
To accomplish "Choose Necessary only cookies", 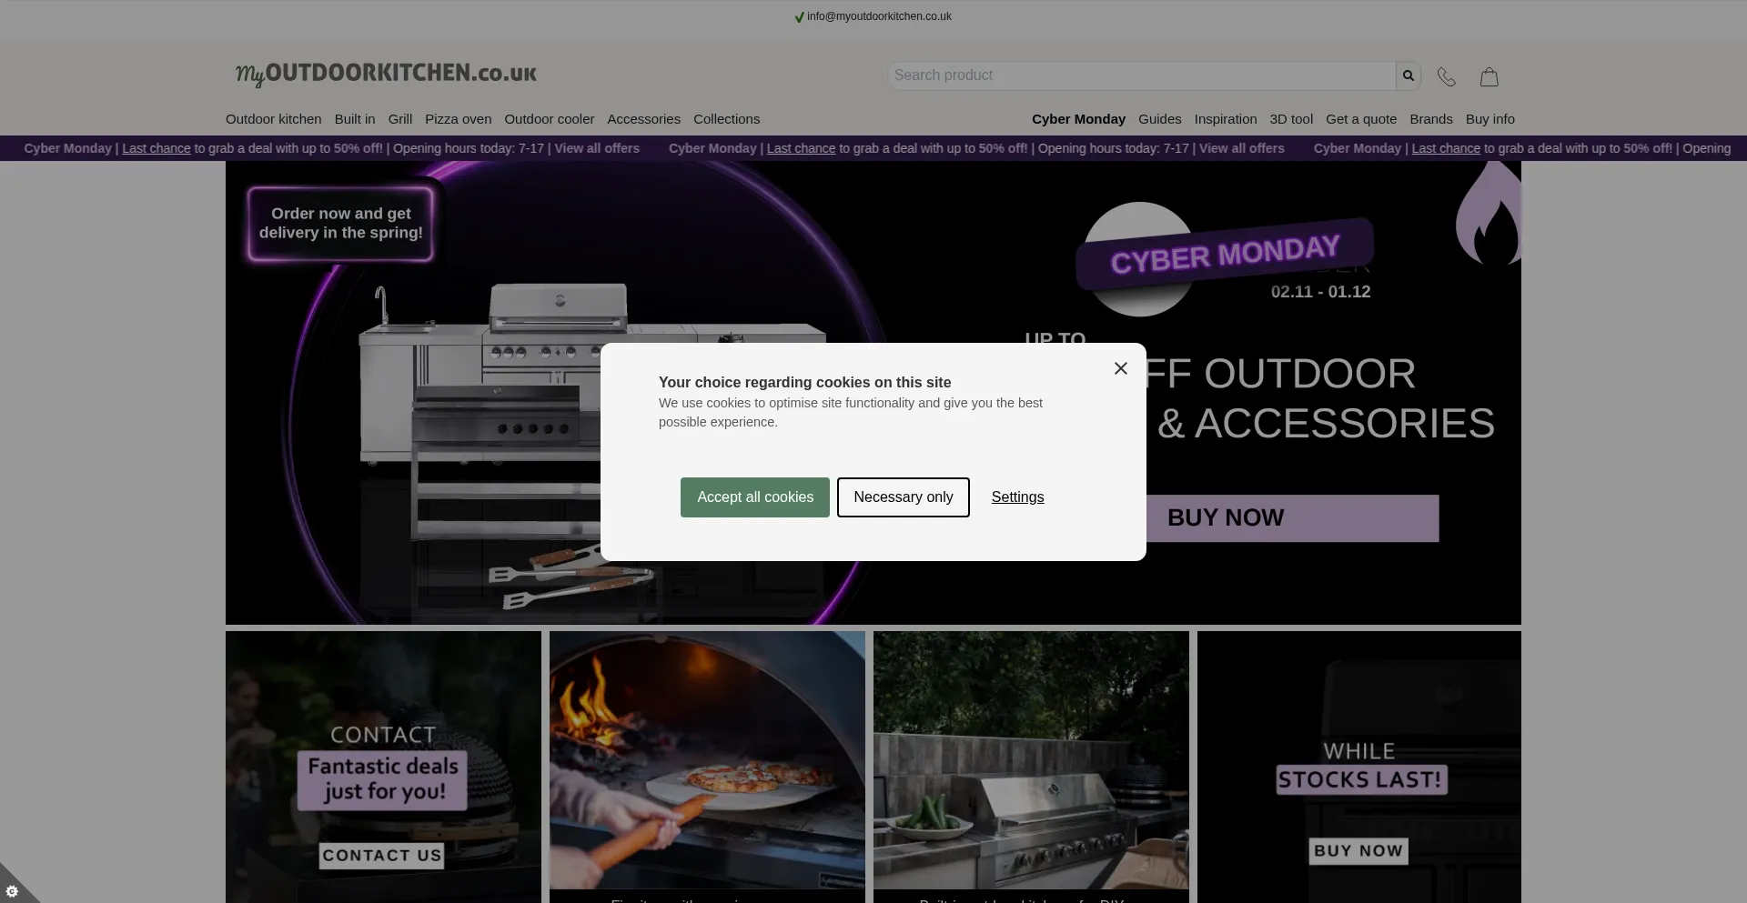I will click(x=903, y=497).
